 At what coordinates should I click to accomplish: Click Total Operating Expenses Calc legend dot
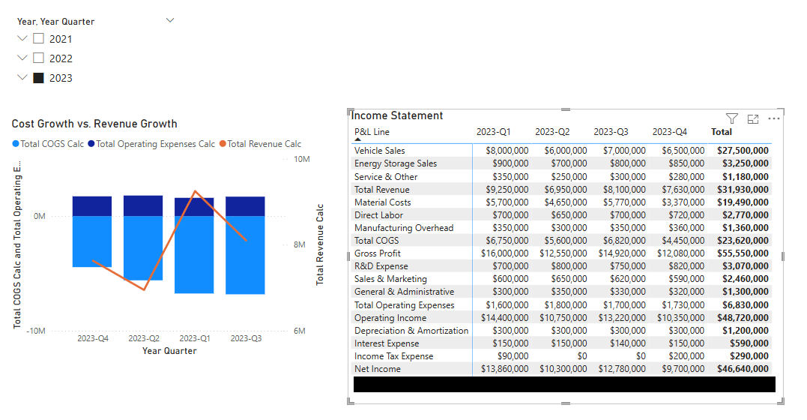click(91, 144)
